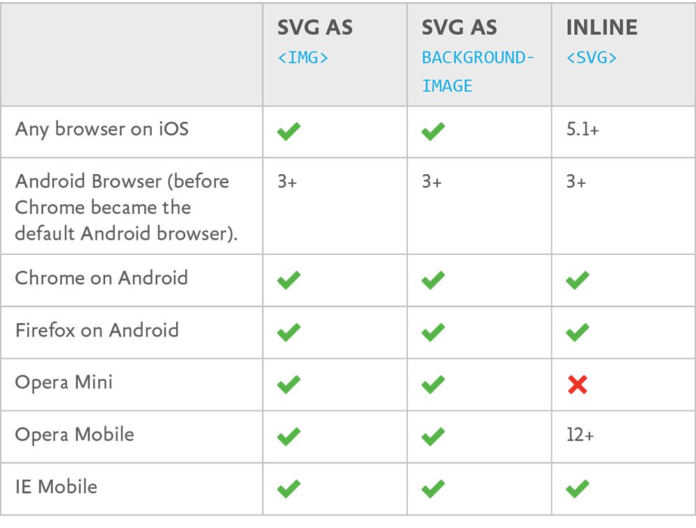Screen dimensions: 696x528
Task: Click Chrome on Android checkmark under SVG as IMG
Action: point(288,280)
